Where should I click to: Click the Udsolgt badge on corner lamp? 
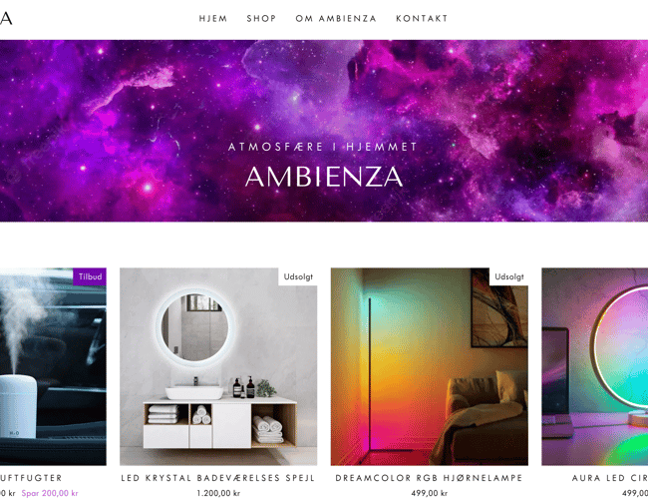(x=508, y=276)
